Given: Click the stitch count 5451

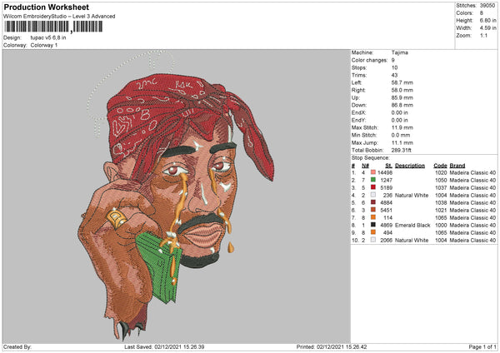Looking at the screenshot, I should (386, 211).
